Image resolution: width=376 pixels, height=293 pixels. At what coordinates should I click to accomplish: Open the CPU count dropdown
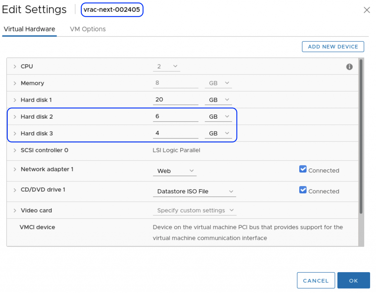point(167,66)
